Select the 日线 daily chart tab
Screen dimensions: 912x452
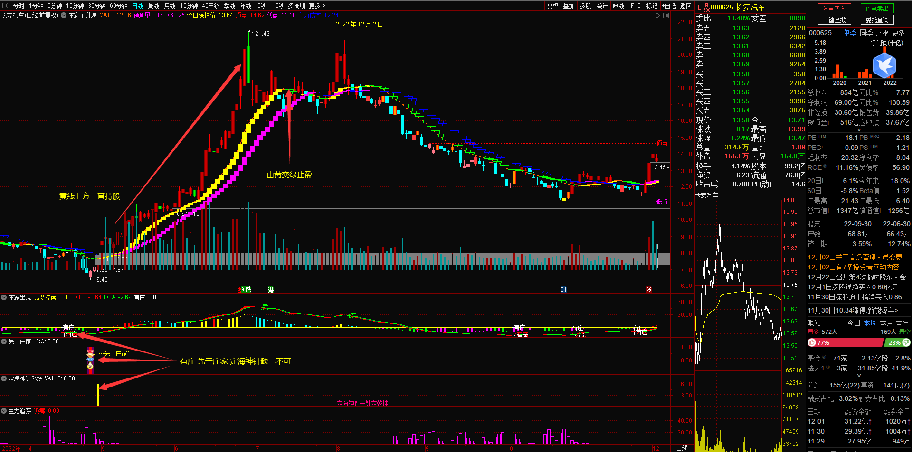pos(138,6)
